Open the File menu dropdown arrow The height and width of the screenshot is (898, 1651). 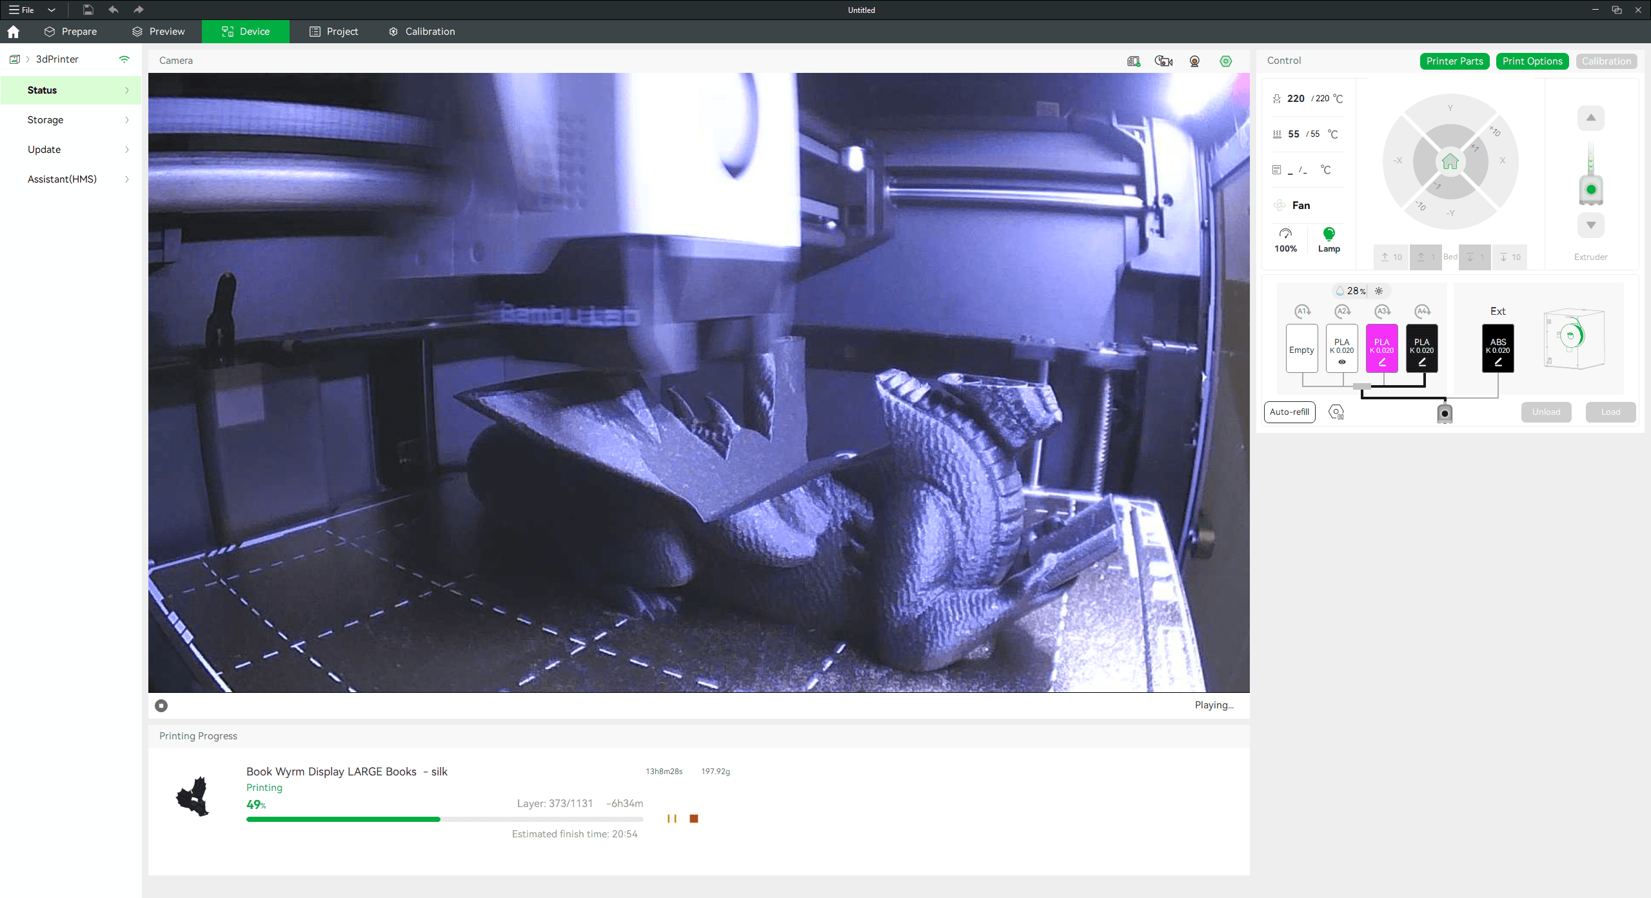[52, 10]
